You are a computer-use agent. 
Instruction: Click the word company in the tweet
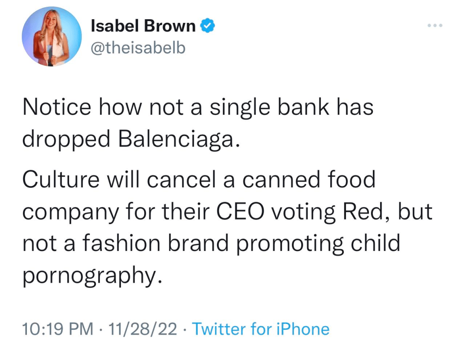(69, 211)
